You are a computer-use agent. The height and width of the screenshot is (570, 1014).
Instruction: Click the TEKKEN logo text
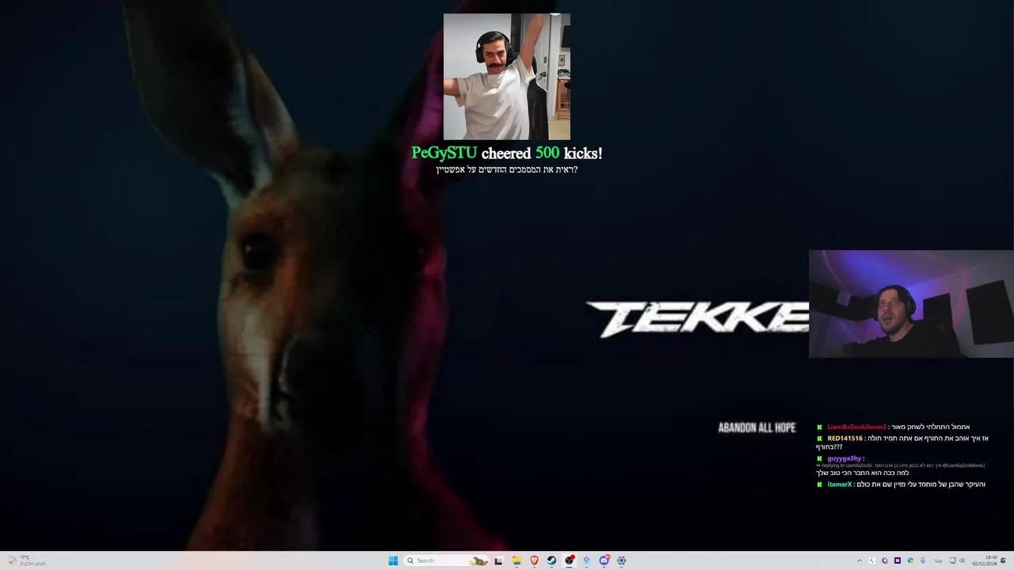[x=697, y=319]
